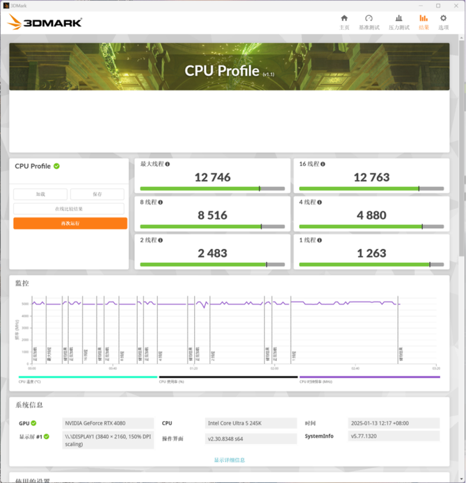466x483 pixels.
Task: Click the interface version v2.30.8348 s64
Action: [x=251, y=439]
